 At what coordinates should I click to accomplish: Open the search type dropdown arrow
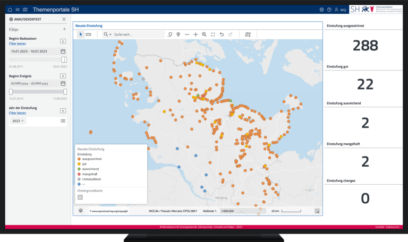tap(110, 34)
